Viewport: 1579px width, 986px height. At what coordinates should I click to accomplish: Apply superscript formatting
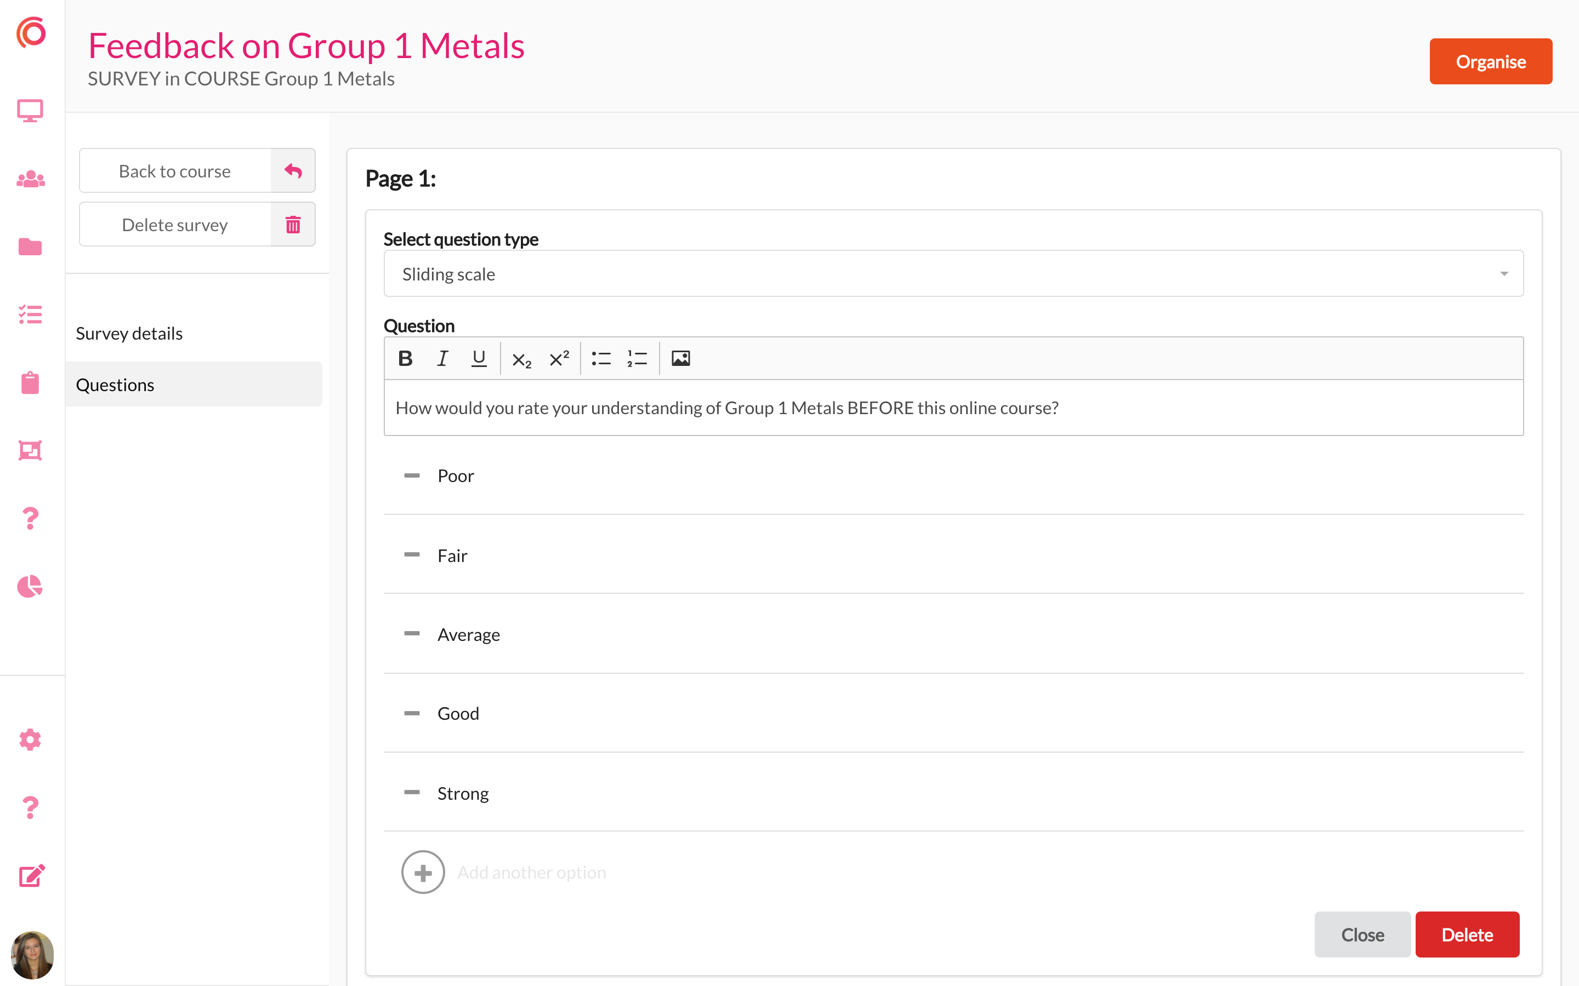(x=559, y=358)
